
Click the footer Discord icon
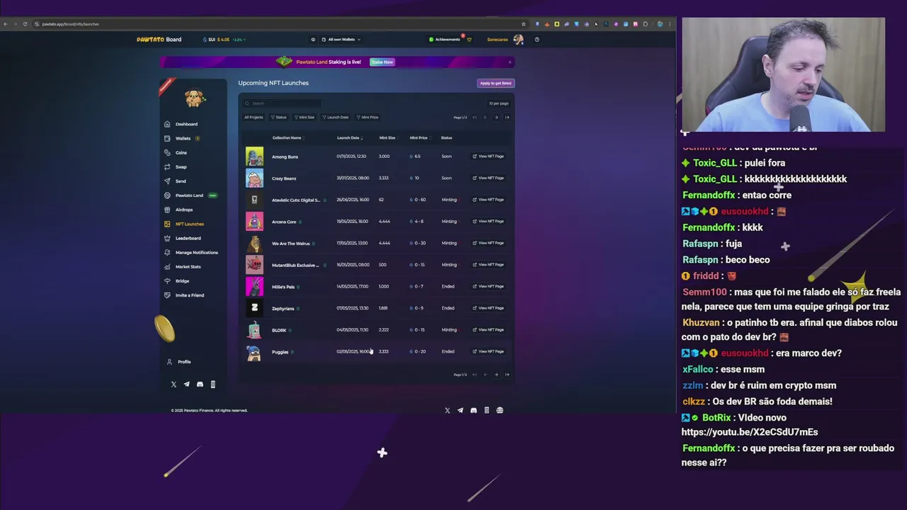coord(473,410)
